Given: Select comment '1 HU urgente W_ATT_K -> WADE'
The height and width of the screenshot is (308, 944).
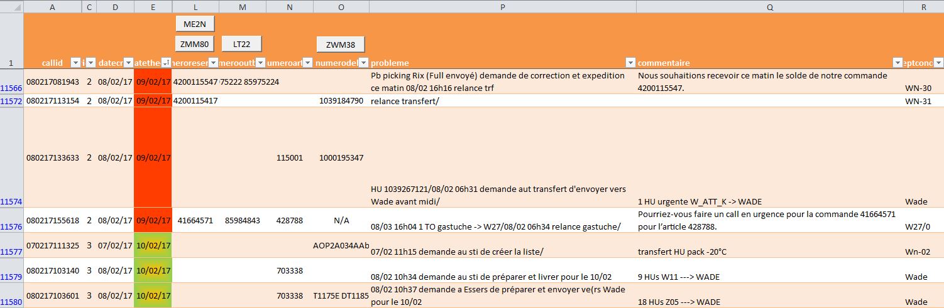Looking at the screenshot, I should (x=770, y=157).
